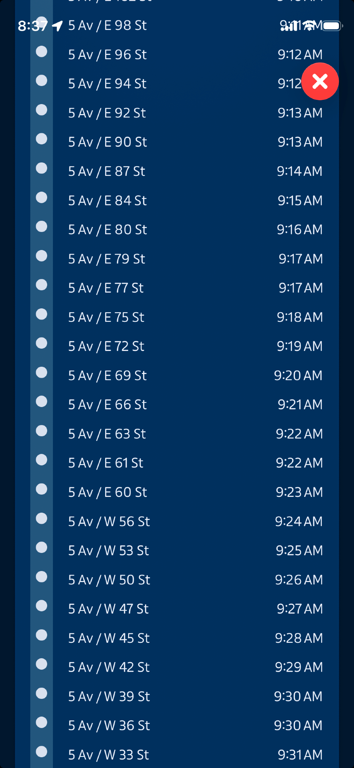Select the 5 Av / E 79 St stop
Viewport: 354px width, 768px height.
click(x=107, y=259)
